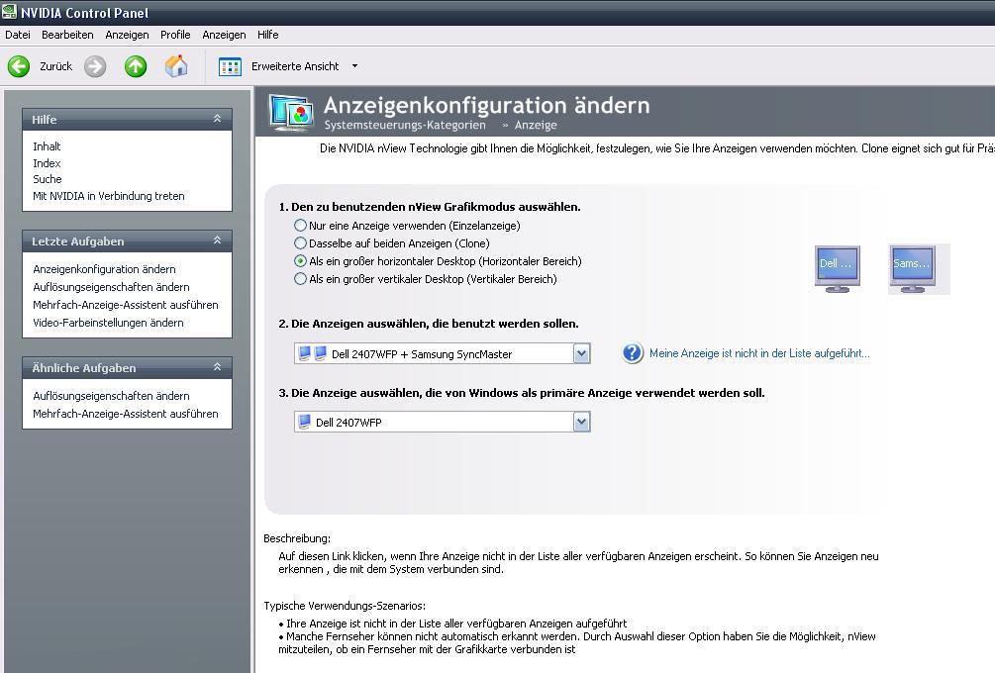Click 'Video-Farbeinstellungen ändern' link
The image size is (995, 673).
pyautogui.click(x=108, y=323)
